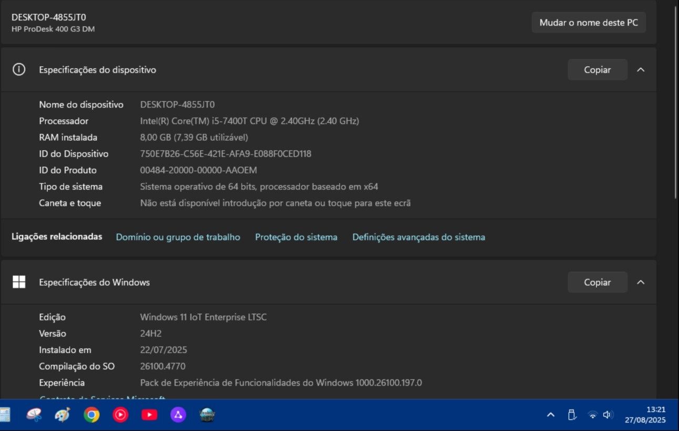Open the Wi-Fi network tray icon
This screenshot has height=431, width=679.
(592, 415)
